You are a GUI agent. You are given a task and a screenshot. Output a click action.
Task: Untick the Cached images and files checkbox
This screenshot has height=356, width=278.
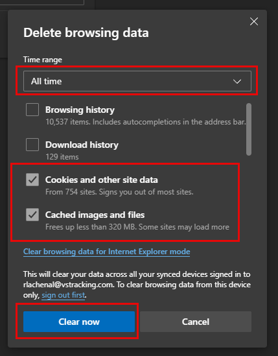coord(32,215)
